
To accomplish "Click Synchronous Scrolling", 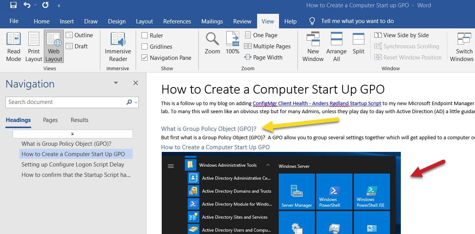I will 407,46.
